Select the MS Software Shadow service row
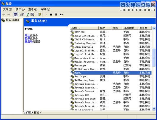This screenshot has width=157, height=120. [111, 69]
